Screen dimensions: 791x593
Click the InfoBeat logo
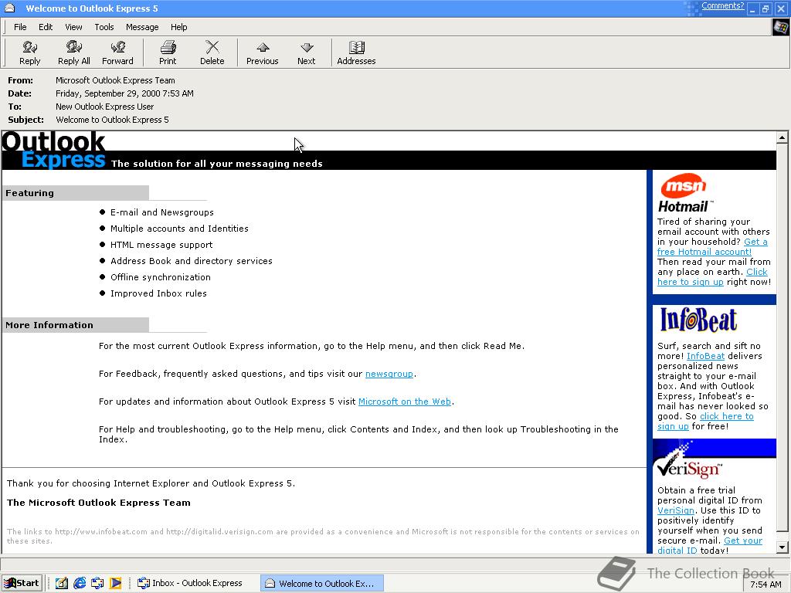698,320
